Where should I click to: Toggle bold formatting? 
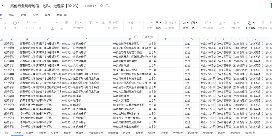tap(27, 28)
